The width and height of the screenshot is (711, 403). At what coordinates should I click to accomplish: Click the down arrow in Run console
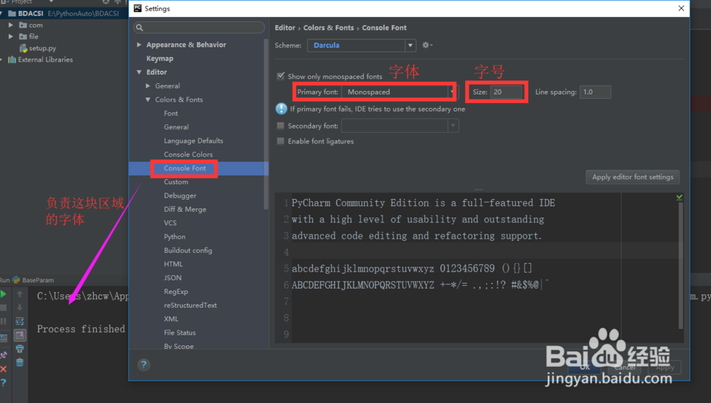19,308
